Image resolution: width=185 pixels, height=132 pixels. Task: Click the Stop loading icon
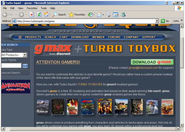(32, 15)
